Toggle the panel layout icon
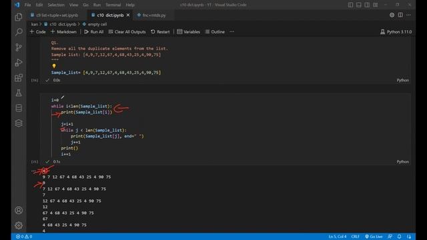 click(x=359, y=5)
